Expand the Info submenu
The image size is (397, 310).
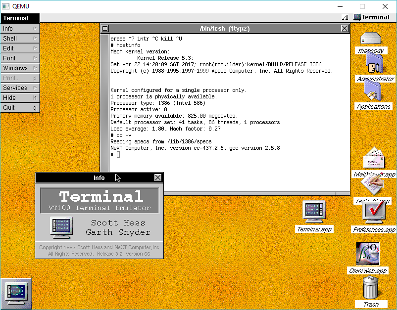(20, 29)
